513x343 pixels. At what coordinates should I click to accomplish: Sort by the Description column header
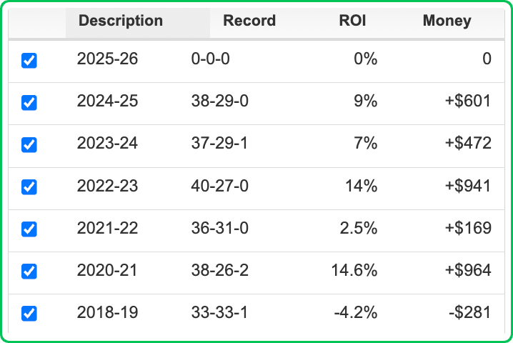coord(121,21)
